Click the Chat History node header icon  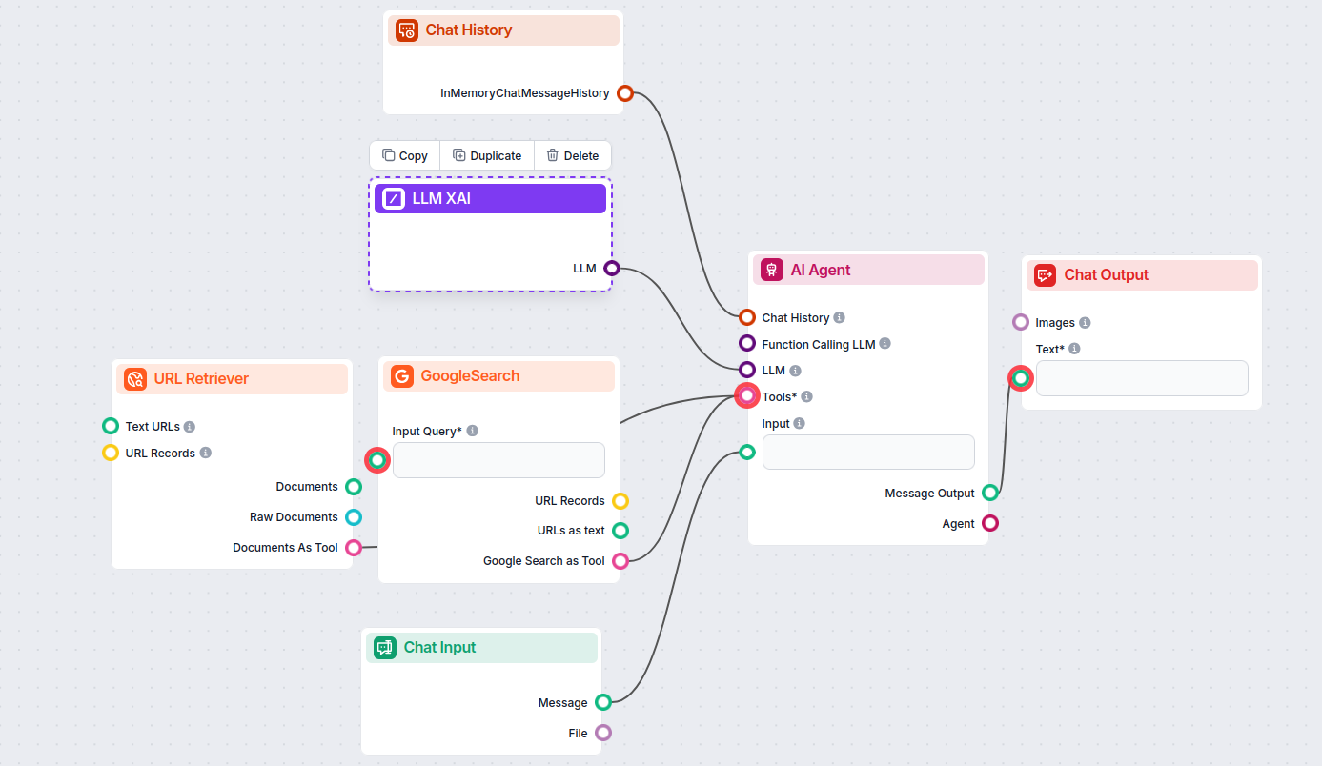[x=406, y=30]
